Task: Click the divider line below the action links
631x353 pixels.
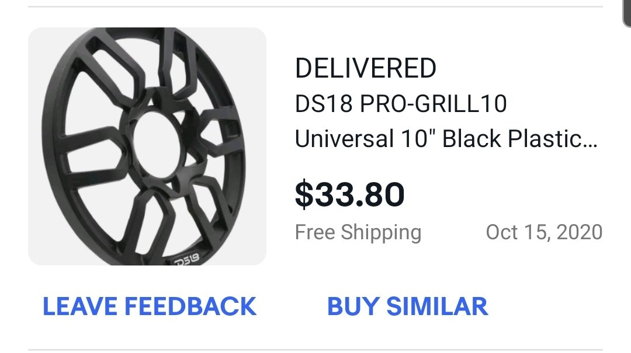Action: (x=315, y=349)
